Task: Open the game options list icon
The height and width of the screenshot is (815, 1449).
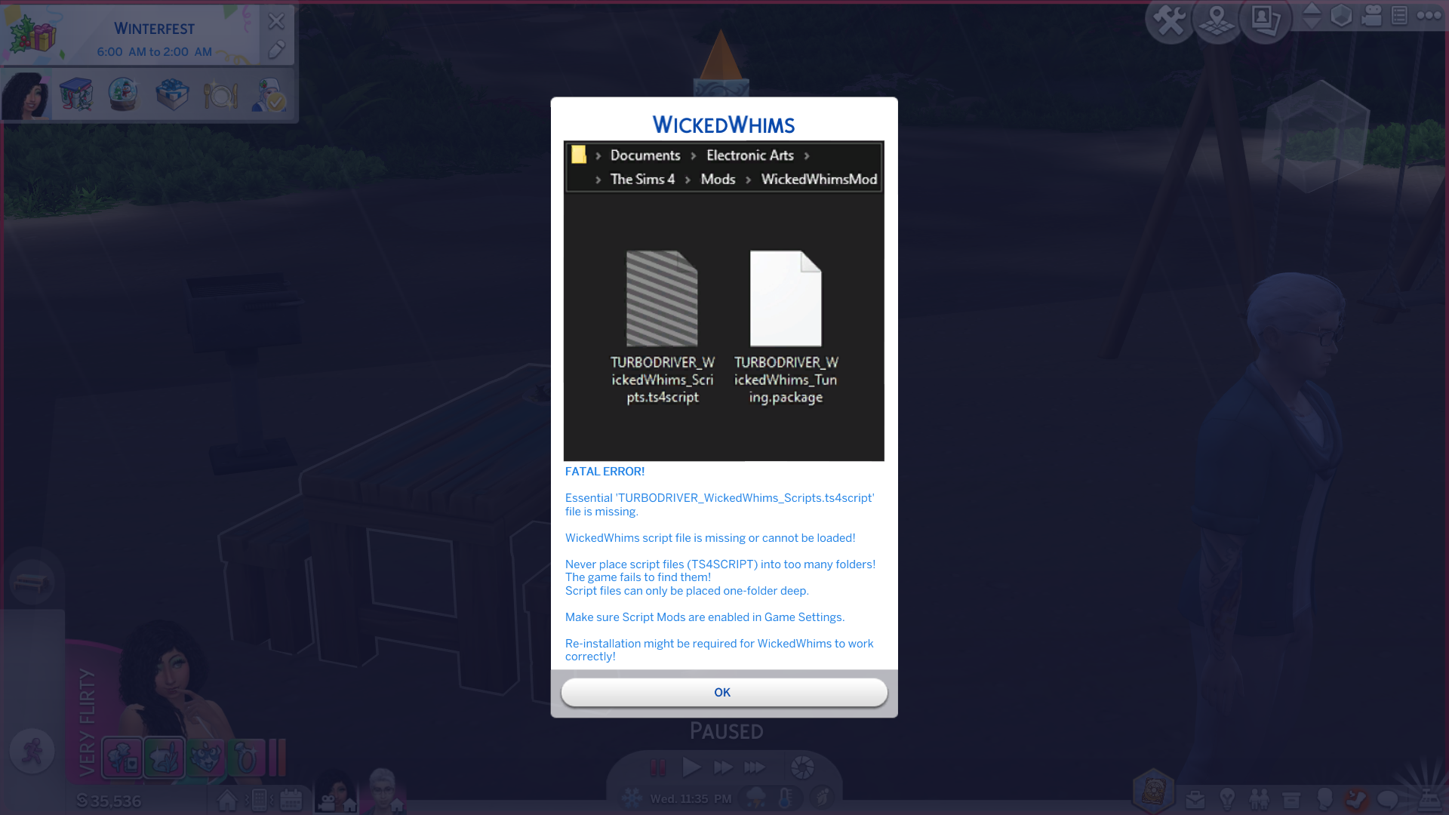Action: click(1399, 16)
